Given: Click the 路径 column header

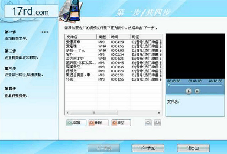Looking at the screenshot, I should 146,37.
